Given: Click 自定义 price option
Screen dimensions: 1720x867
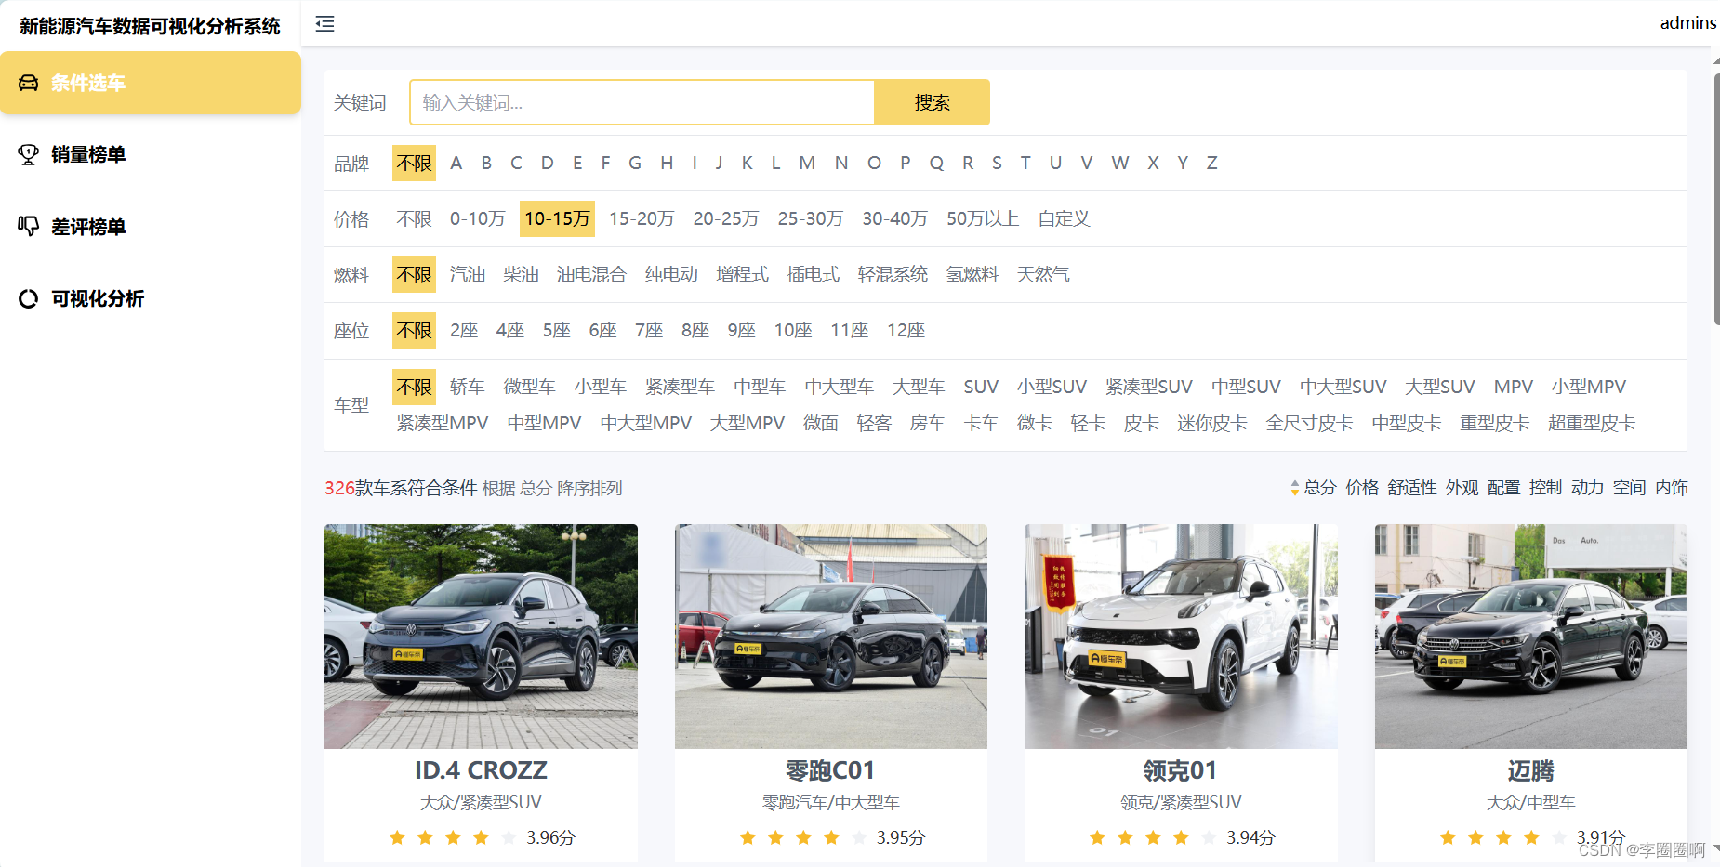Looking at the screenshot, I should (1064, 219).
